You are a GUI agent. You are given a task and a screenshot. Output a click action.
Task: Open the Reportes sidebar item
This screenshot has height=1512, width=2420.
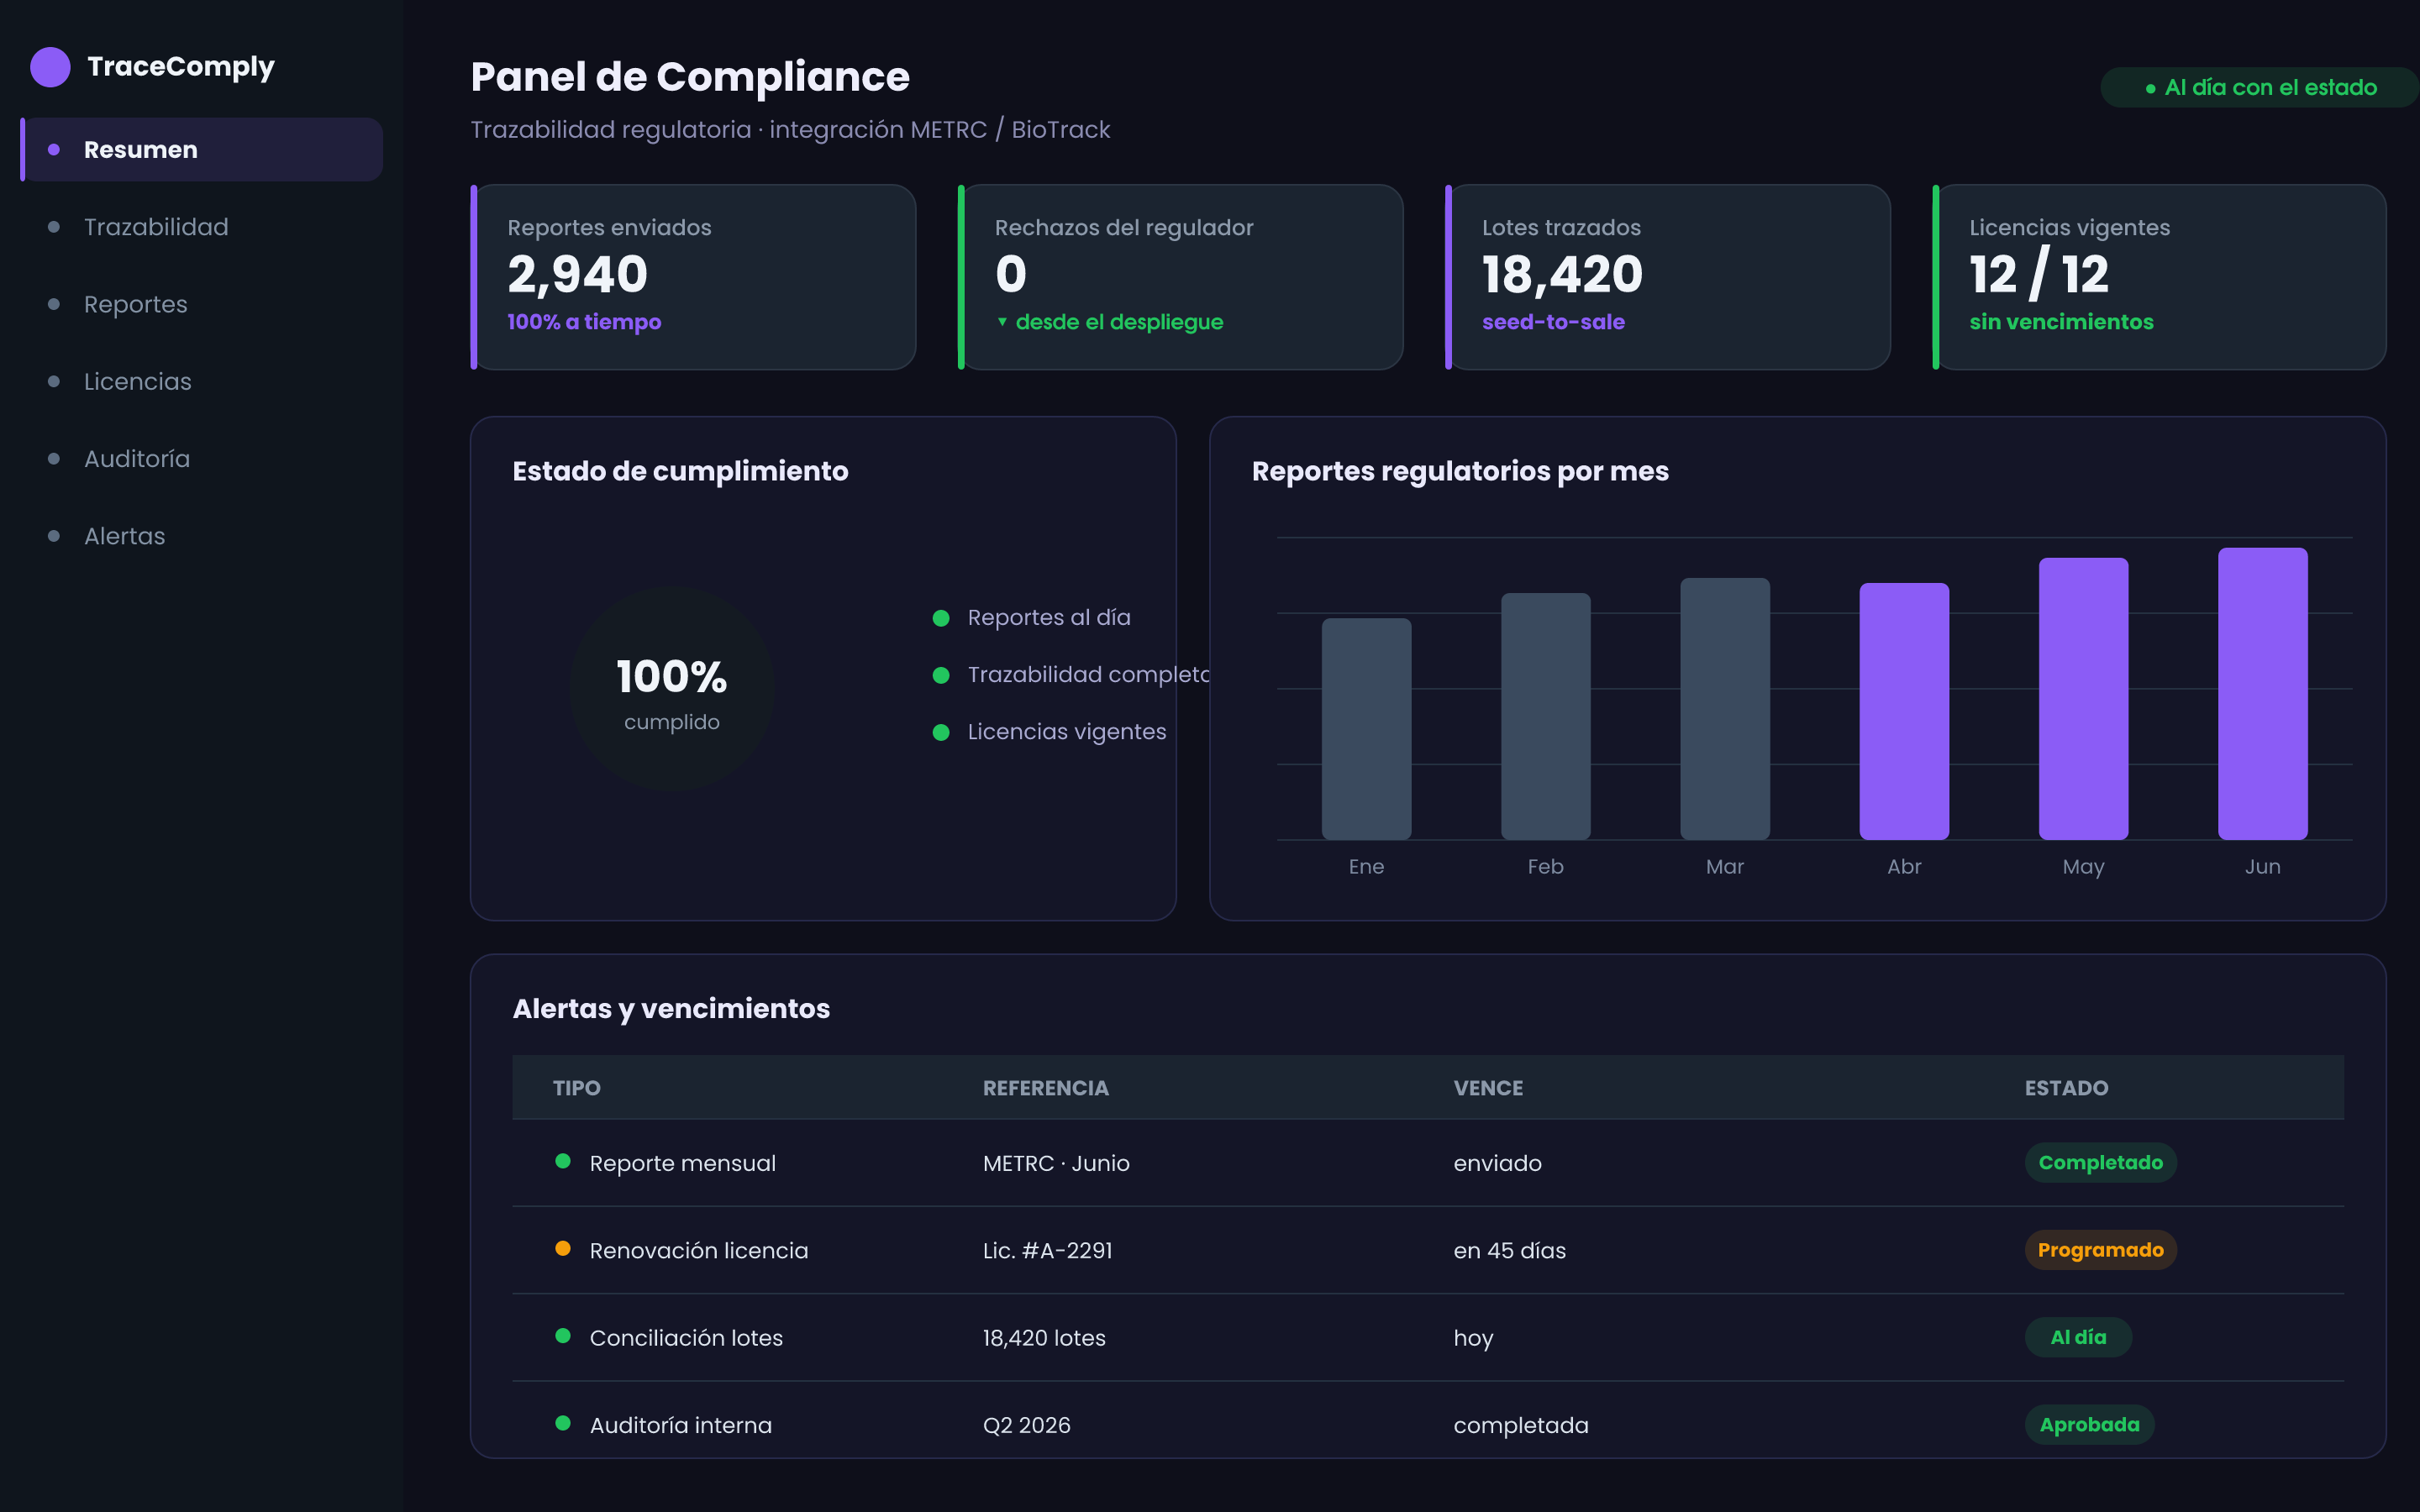point(201,304)
